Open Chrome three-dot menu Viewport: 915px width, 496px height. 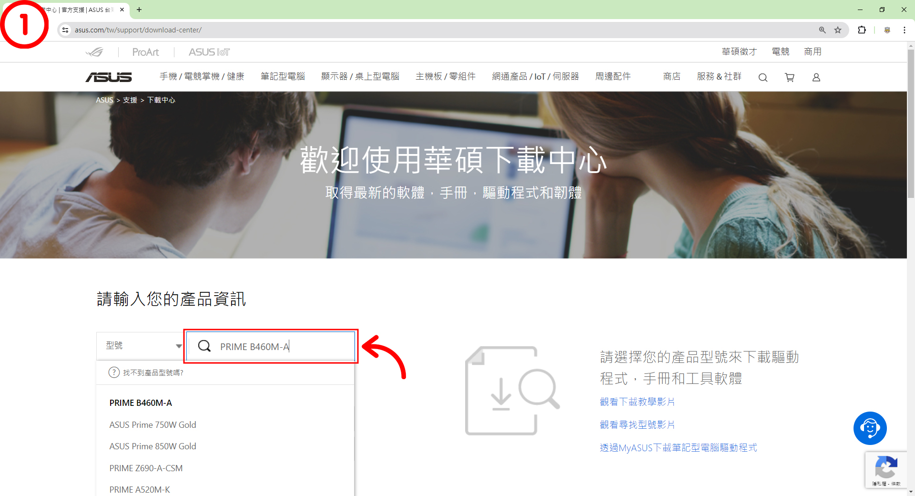coord(904,30)
